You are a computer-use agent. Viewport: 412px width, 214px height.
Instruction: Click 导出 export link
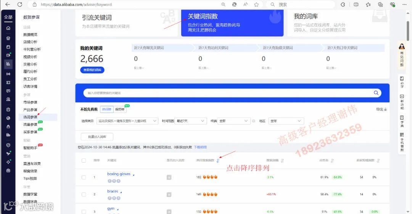coord(381,109)
